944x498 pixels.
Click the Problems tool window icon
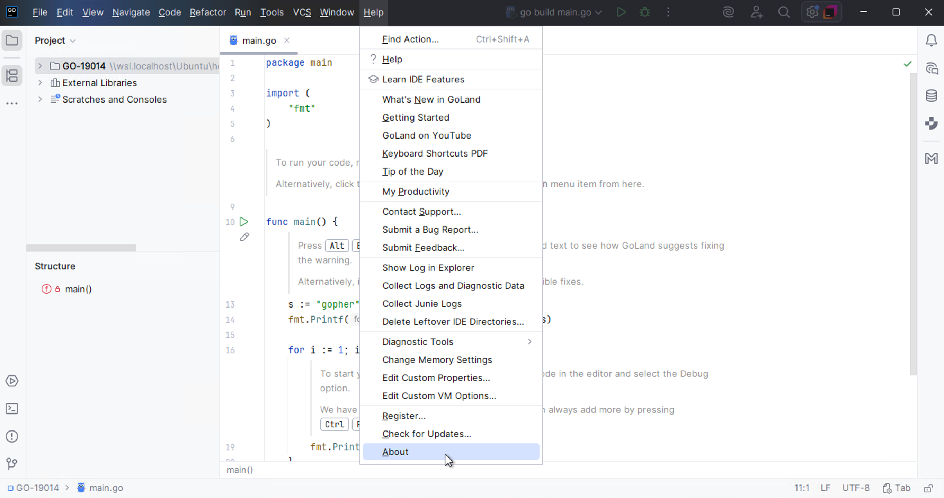(12, 436)
